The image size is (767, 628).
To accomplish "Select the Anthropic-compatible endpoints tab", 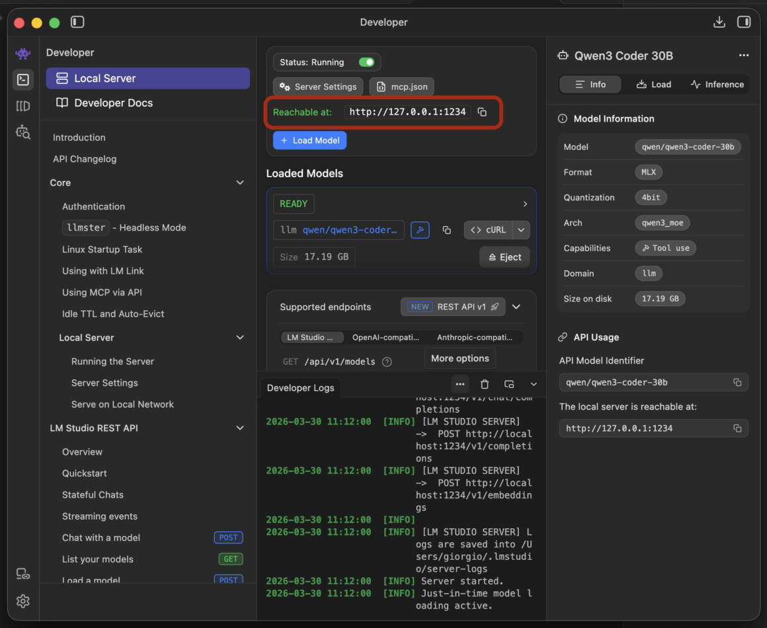I will tap(475, 338).
